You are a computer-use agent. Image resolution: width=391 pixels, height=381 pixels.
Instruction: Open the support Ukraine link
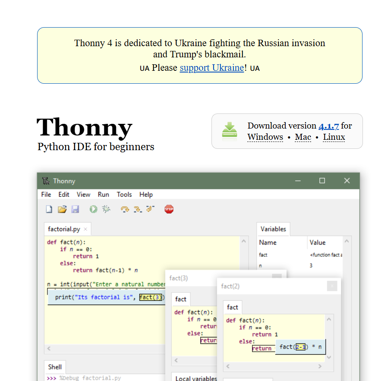(212, 68)
